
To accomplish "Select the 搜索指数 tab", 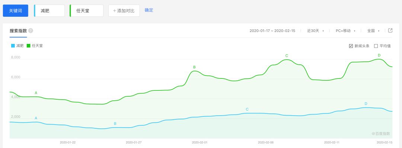I will tap(18, 31).
